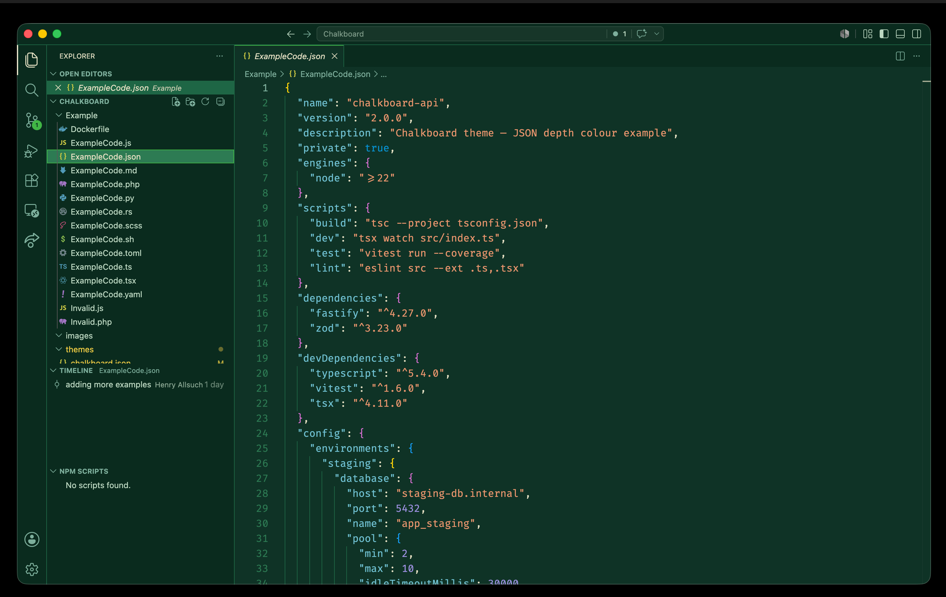Open the Manage settings gear
Screen dimensions: 946x597
coord(31,569)
